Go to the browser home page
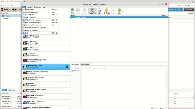195x109 pixels. pos(12,5)
